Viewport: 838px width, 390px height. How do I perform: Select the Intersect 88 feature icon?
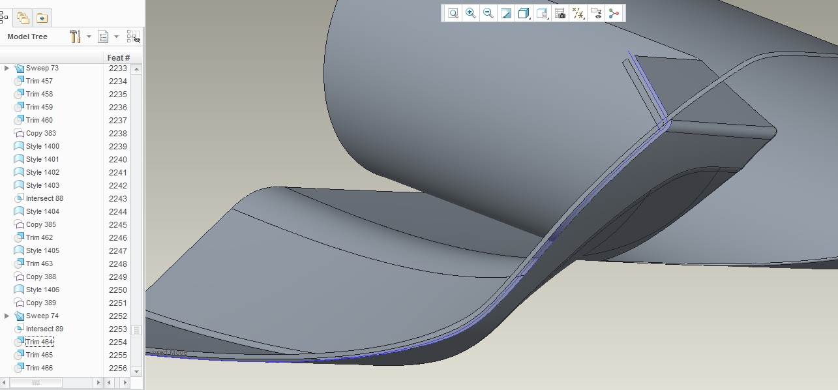(19, 198)
